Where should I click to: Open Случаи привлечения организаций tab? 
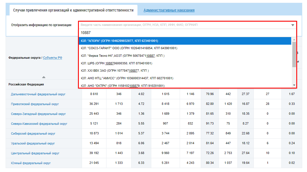click(73, 10)
